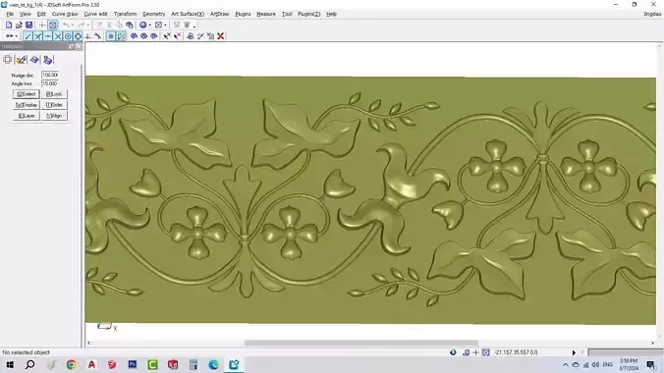Click the Select button in side panel
Viewport: 664px width, 373px height.
(x=27, y=94)
